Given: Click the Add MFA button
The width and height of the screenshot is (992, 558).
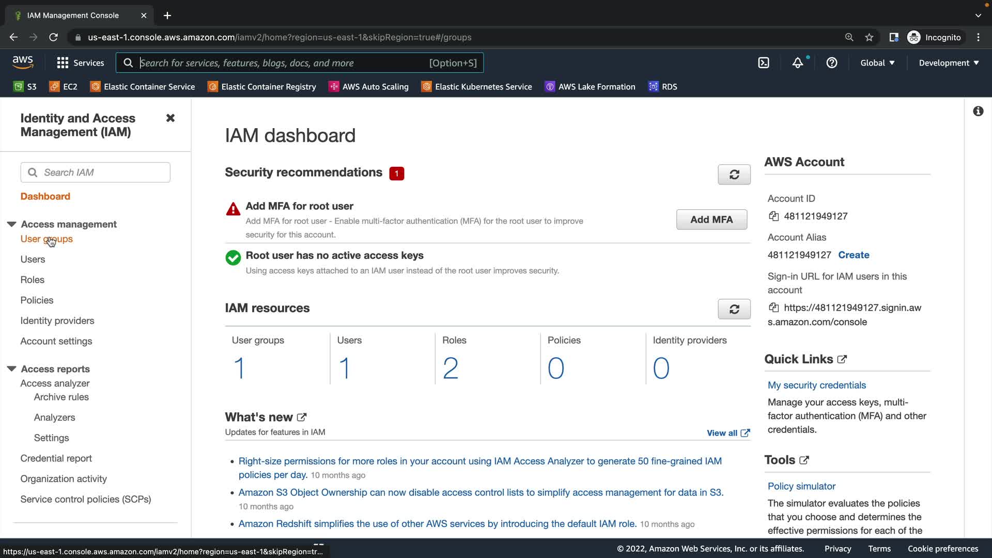Looking at the screenshot, I should [711, 220].
